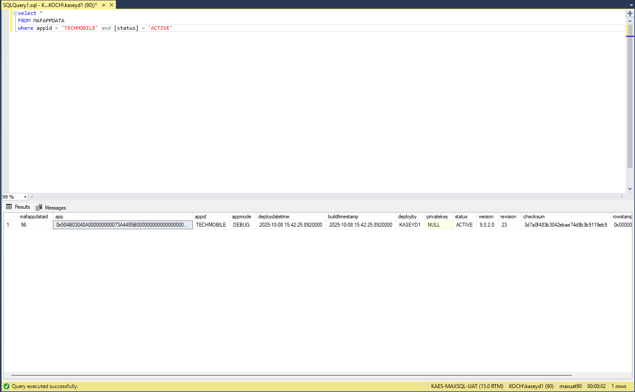Click the 9.0.2.0 version cell
Viewport: 635px width, 392px height.
coord(487,225)
